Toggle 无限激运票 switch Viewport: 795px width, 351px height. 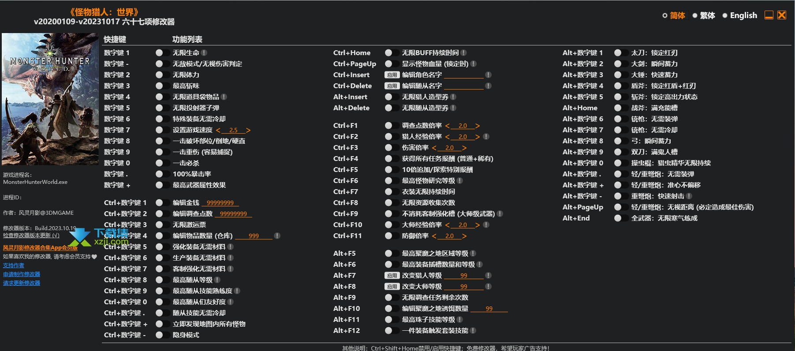coord(162,225)
